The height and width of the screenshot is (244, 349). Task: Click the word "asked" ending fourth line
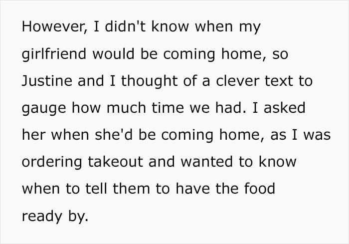(285, 108)
